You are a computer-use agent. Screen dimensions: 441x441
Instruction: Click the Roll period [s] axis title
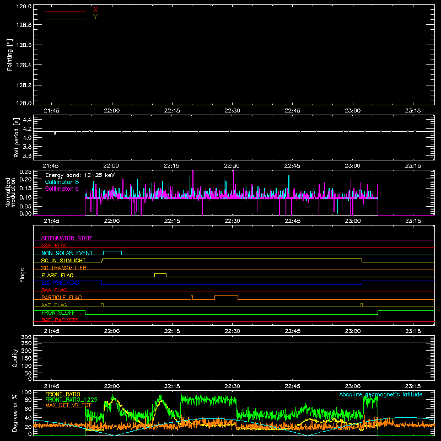click(17, 137)
